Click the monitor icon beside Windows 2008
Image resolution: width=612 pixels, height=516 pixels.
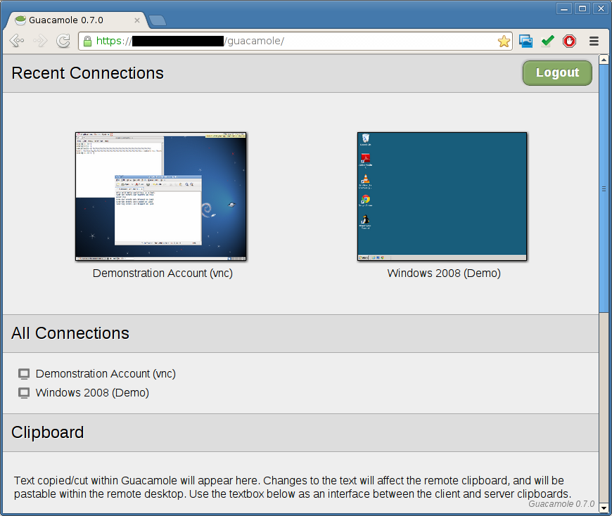tap(24, 393)
